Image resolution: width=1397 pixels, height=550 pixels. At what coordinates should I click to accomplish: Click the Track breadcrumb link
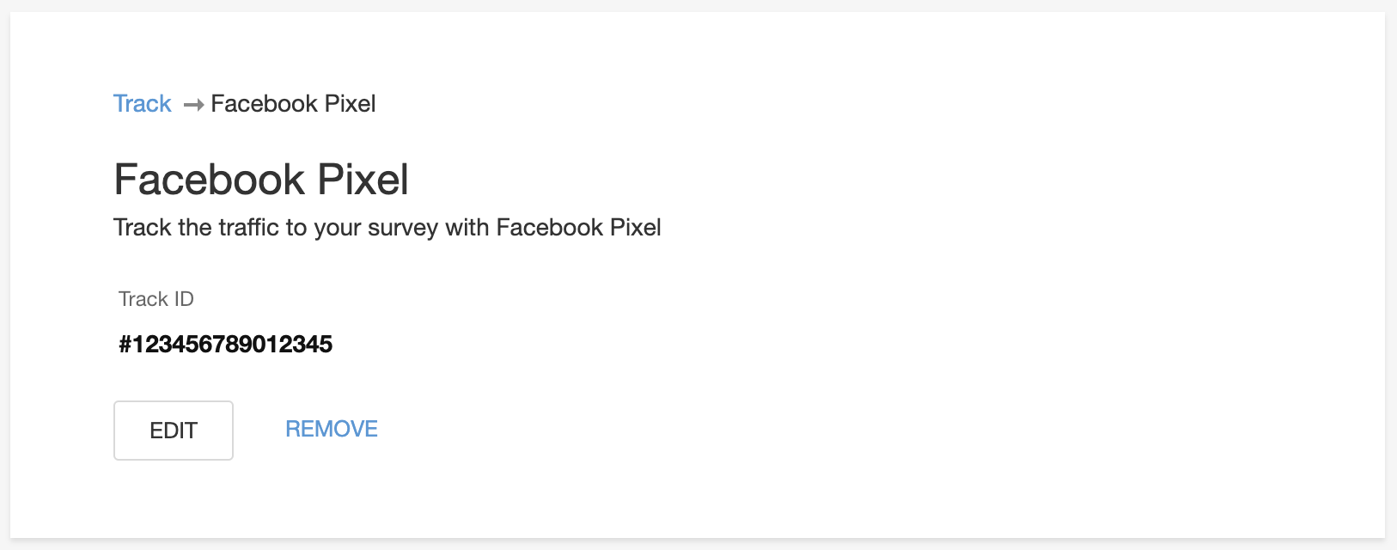pos(143,104)
